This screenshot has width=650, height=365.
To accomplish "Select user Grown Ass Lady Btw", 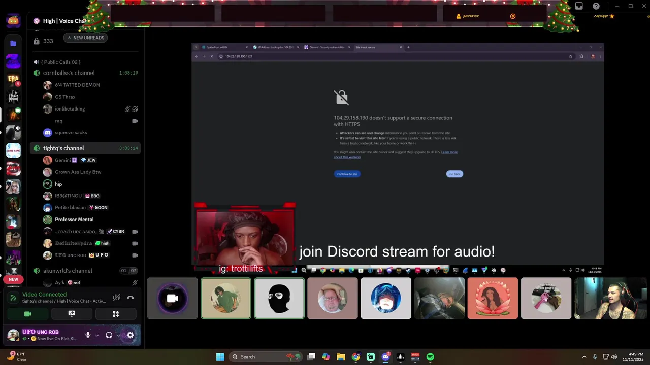I will (78, 172).
